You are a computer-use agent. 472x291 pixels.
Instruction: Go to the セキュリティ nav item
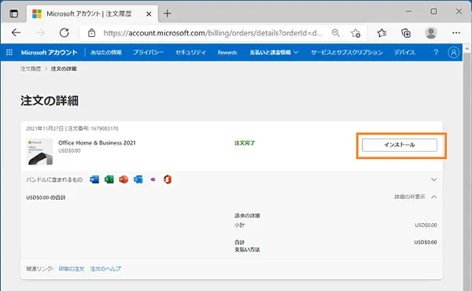[x=190, y=53]
